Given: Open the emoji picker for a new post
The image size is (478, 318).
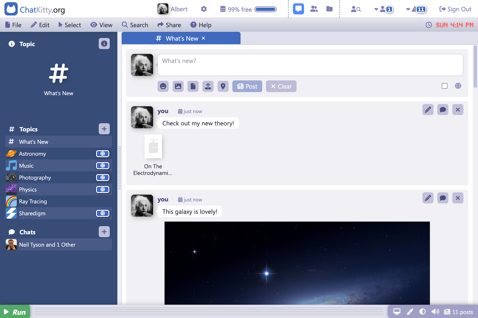Looking at the screenshot, I should click(x=163, y=86).
